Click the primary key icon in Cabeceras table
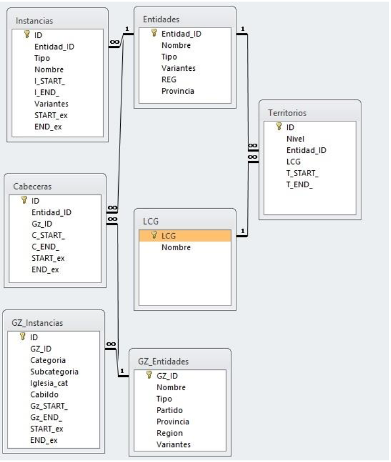391x462 pixels. pyautogui.click(x=23, y=201)
